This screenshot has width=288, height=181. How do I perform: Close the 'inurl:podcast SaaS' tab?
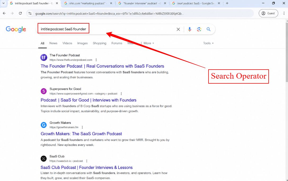[x=219, y=3]
